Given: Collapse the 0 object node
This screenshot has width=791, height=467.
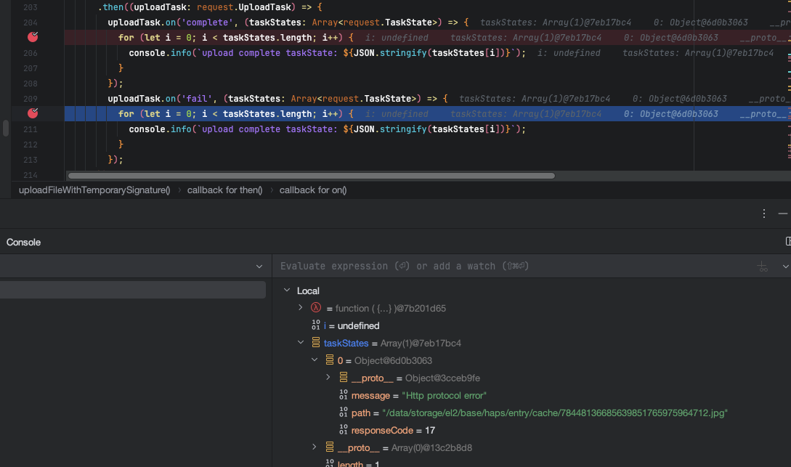Looking at the screenshot, I should tap(315, 360).
